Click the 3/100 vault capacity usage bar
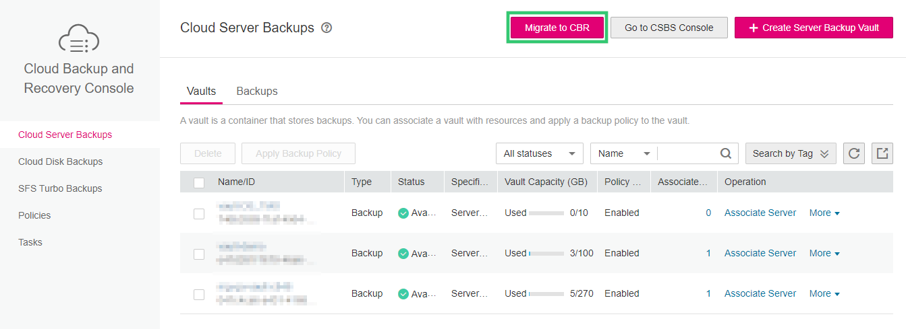The image size is (906, 329). click(x=546, y=254)
